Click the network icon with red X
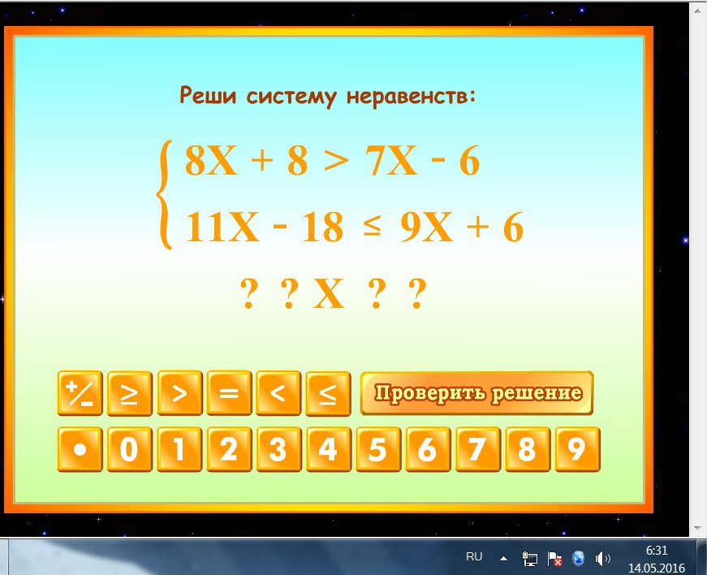The image size is (707, 575). [556, 558]
